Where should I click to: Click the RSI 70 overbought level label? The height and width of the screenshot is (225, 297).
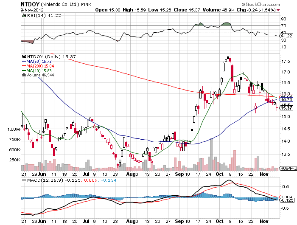[x=284, y=25]
